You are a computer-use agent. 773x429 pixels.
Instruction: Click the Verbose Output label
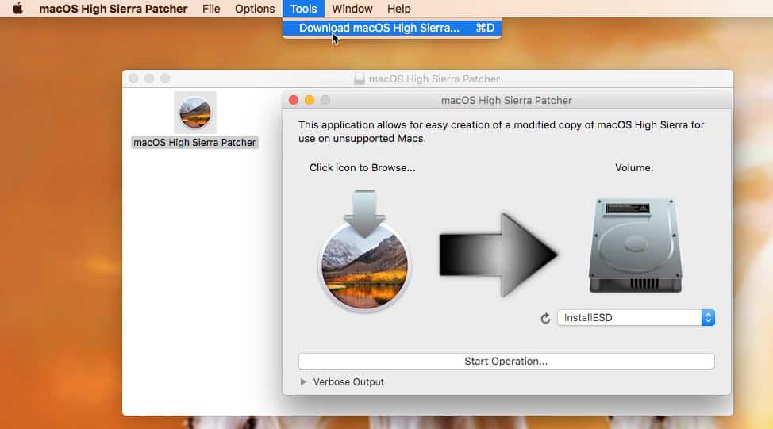point(348,381)
